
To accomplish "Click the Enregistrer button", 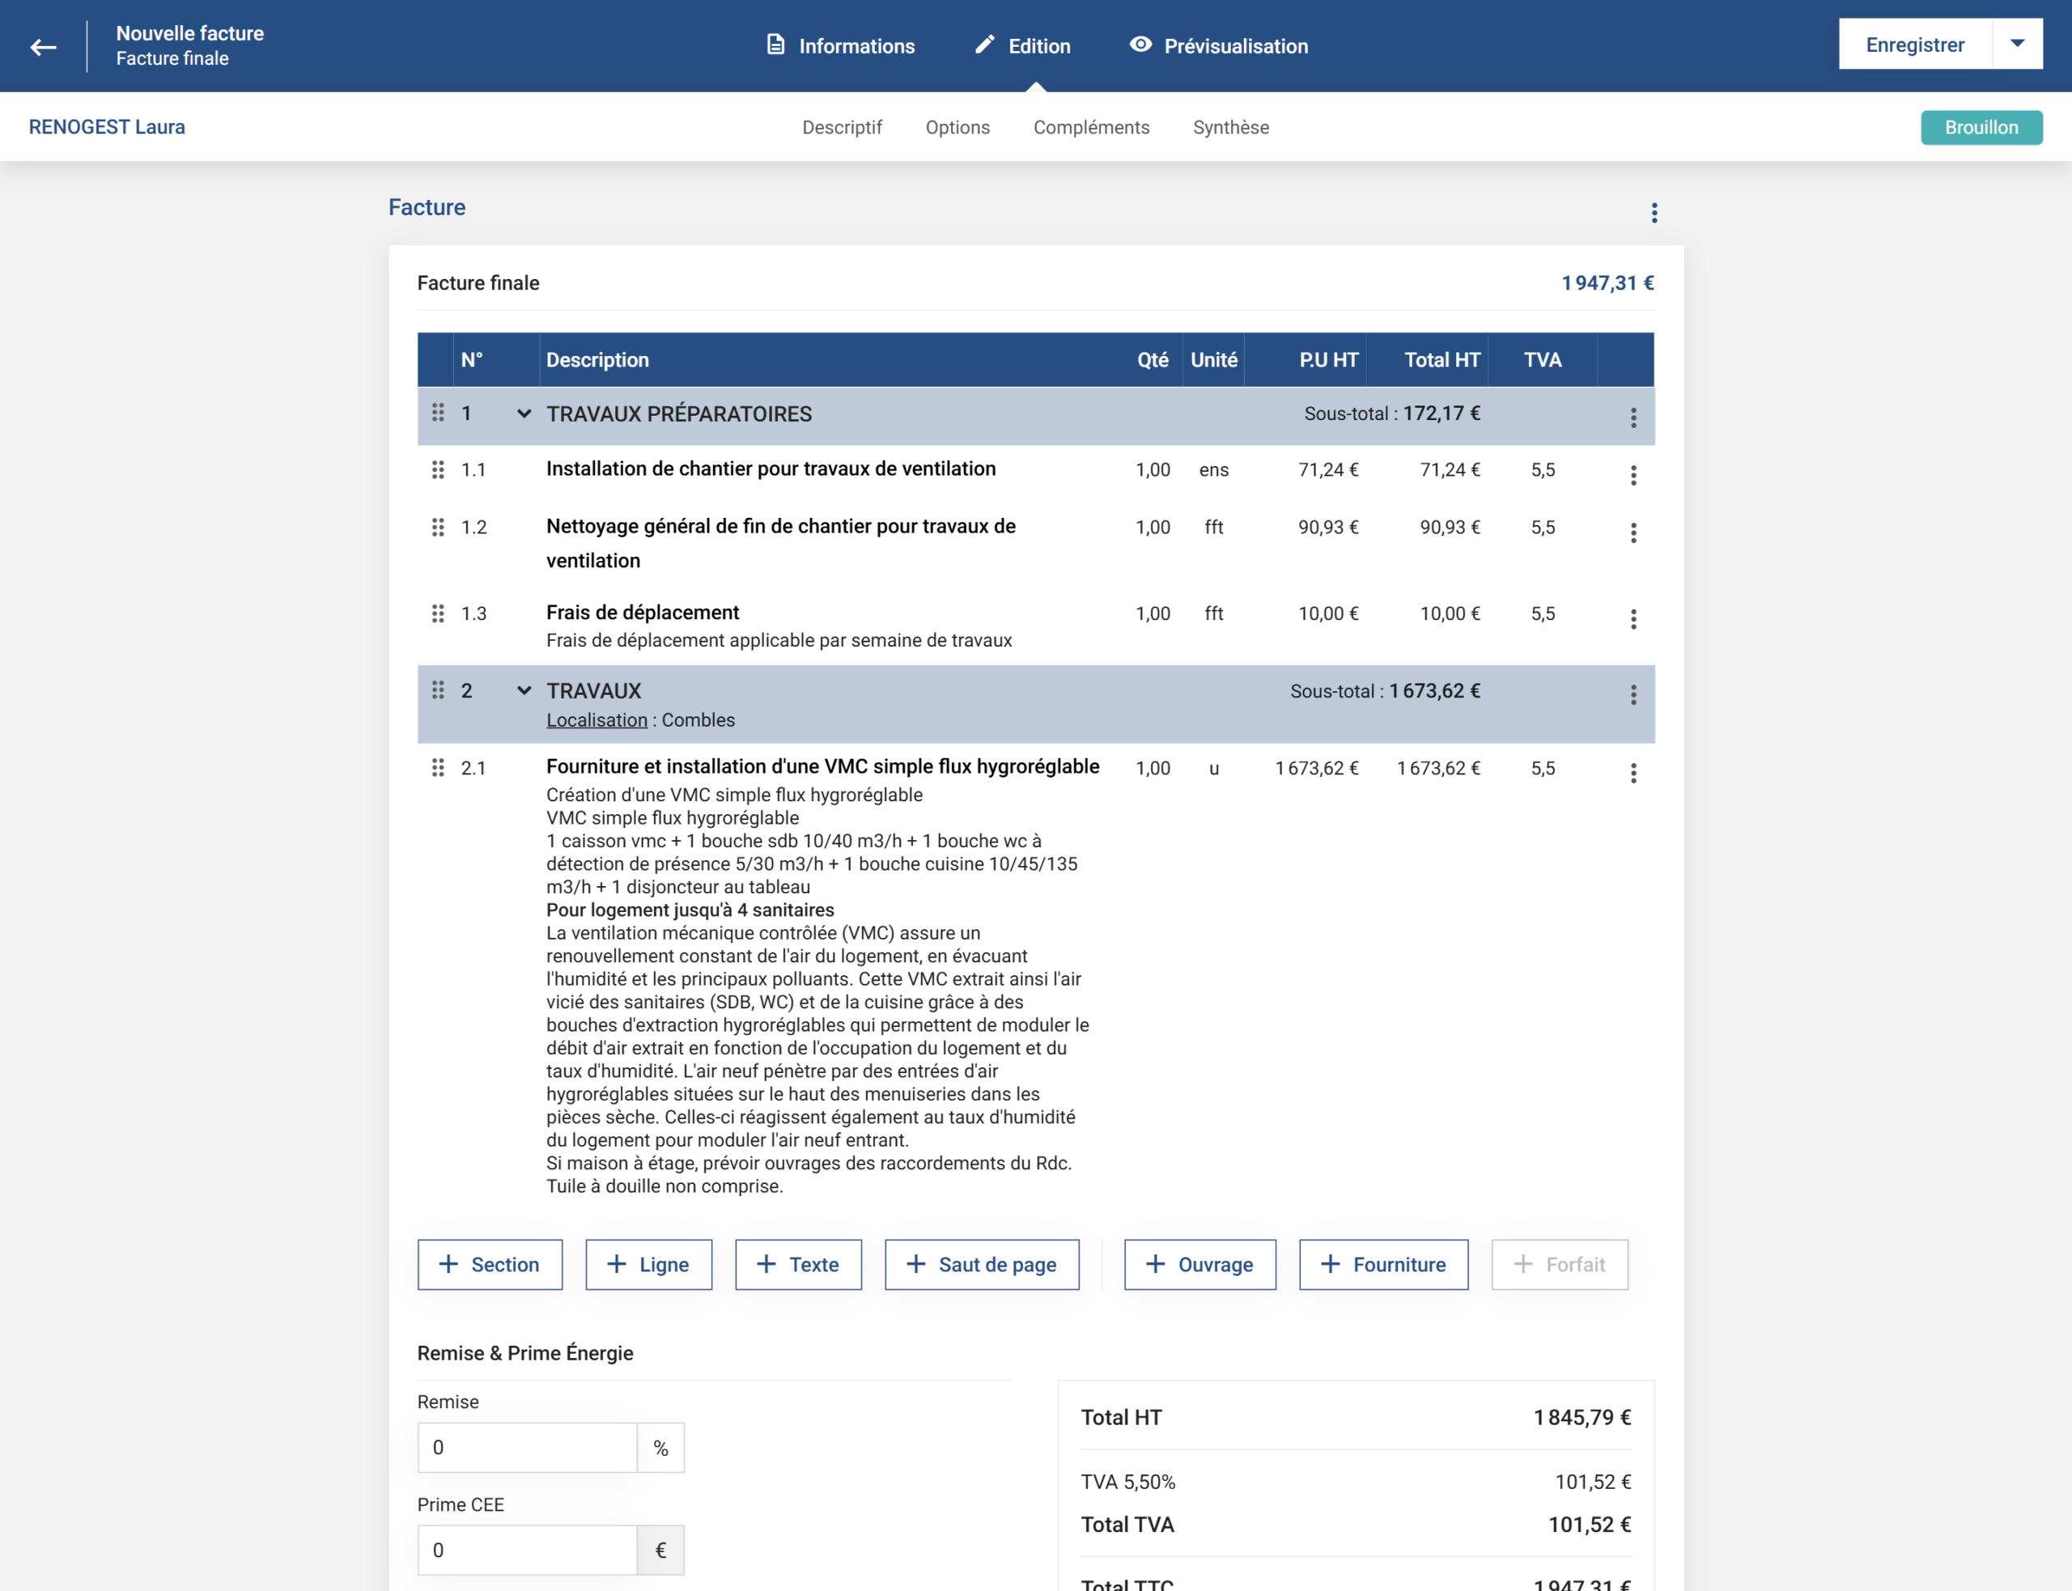I will [x=1914, y=45].
